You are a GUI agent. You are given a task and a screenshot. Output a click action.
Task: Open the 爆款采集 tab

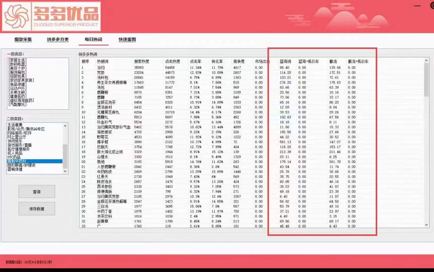pyautogui.click(x=23, y=40)
